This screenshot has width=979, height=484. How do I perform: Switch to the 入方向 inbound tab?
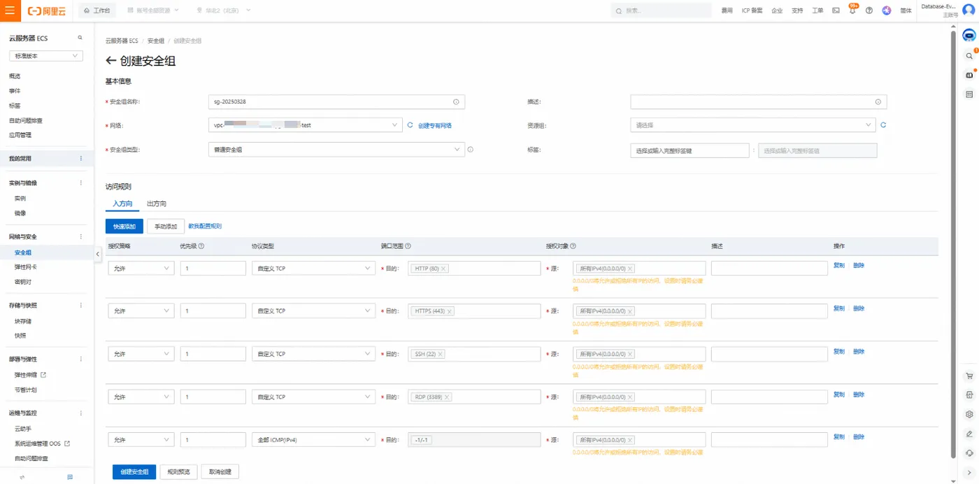pyautogui.click(x=122, y=204)
